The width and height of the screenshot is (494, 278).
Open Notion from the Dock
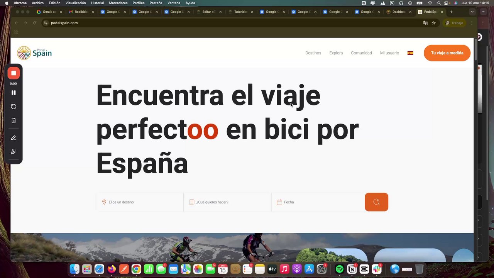coord(352,269)
